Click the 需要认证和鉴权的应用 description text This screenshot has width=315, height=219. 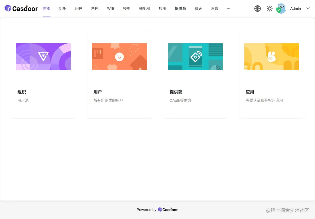[x=264, y=100]
